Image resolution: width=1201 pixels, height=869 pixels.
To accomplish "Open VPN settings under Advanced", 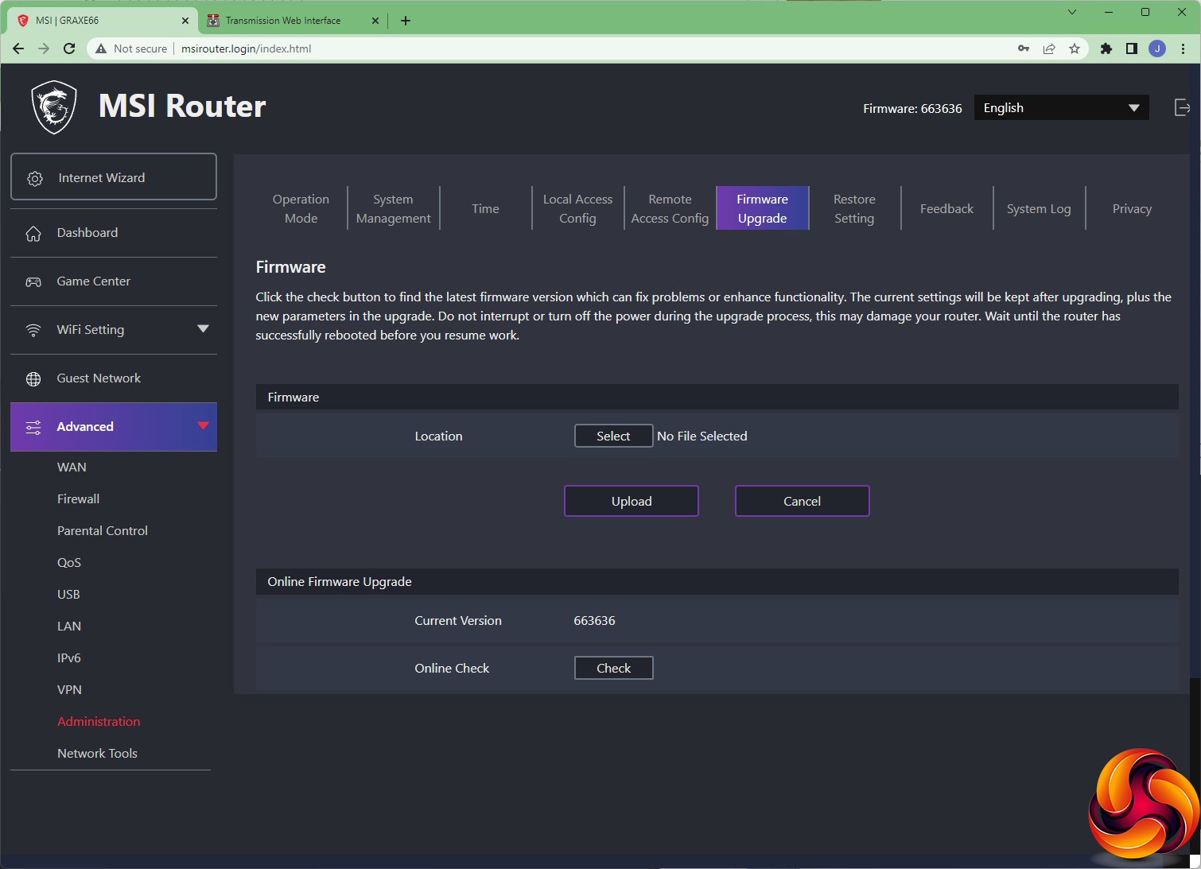I will (x=69, y=690).
